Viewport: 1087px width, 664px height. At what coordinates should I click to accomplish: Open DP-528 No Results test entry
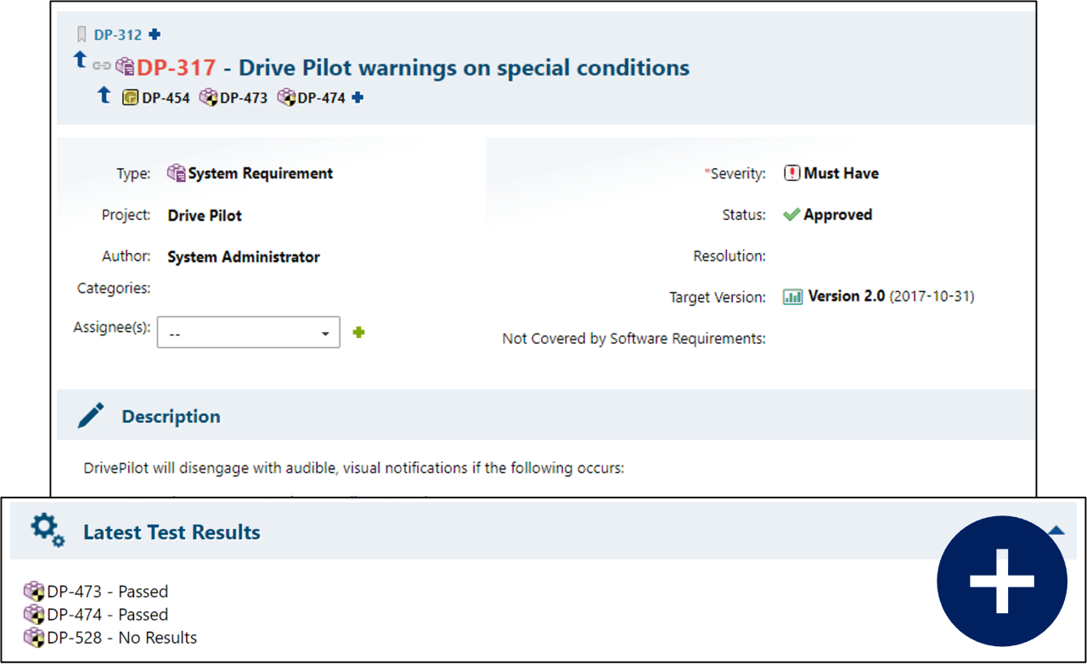pos(121,638)
